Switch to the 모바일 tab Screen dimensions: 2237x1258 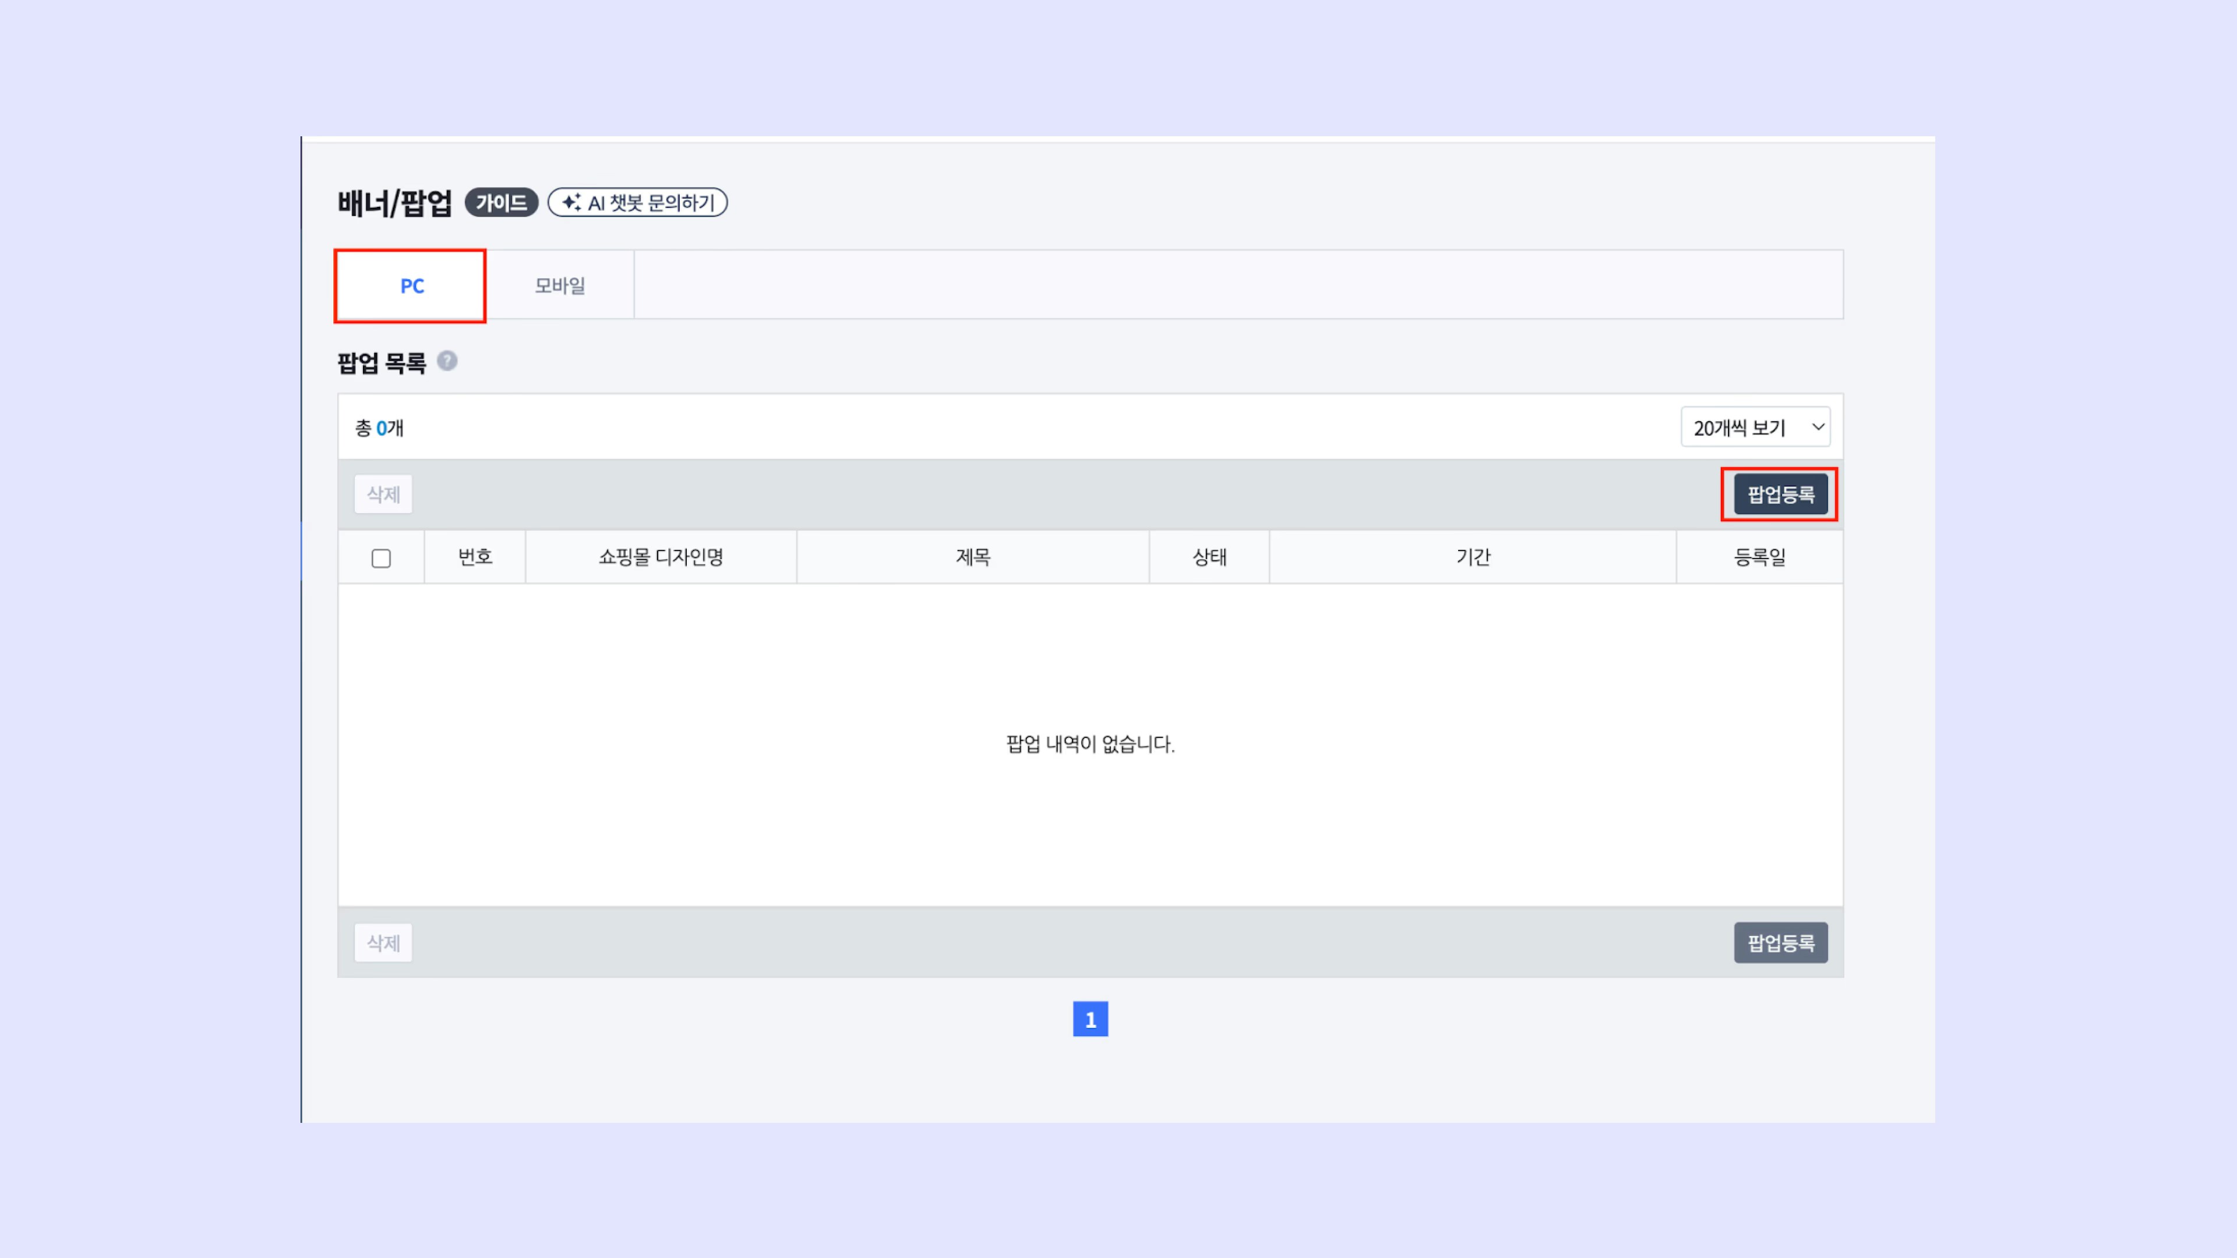point(560,285)
